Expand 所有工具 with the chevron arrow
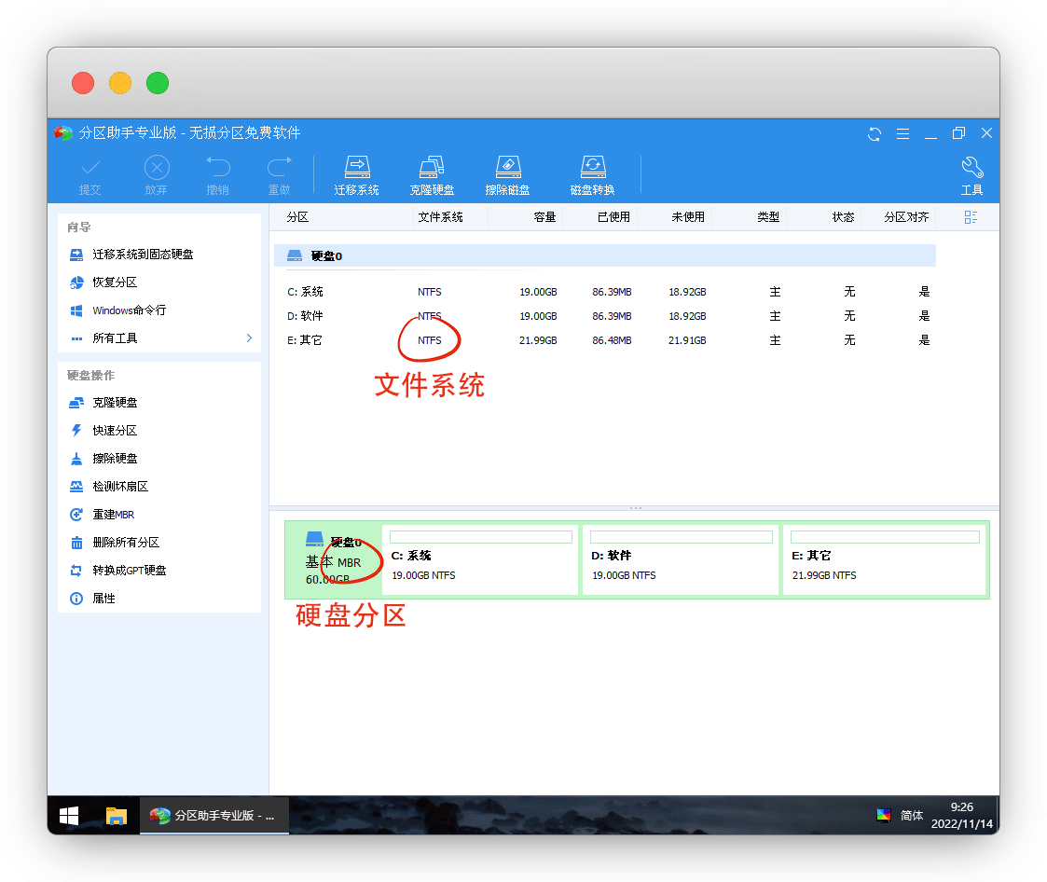The width and height of the screenshot is (1047, 882). [249, 338]
